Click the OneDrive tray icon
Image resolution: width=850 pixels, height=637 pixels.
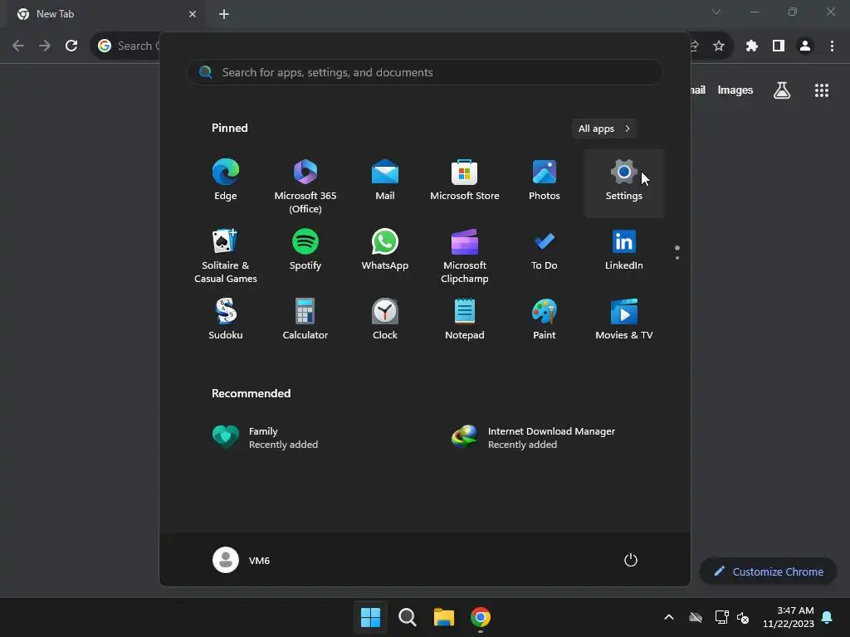point(696,617)
